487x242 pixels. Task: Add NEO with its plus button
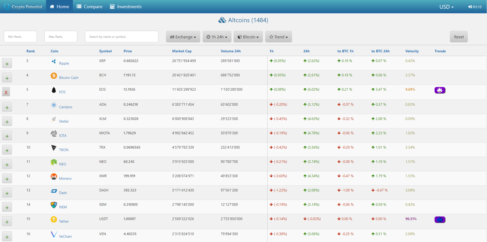(7, 164)
